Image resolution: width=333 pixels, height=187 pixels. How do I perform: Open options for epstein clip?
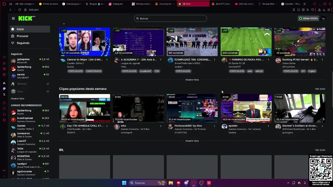click(x=268, y=126)
